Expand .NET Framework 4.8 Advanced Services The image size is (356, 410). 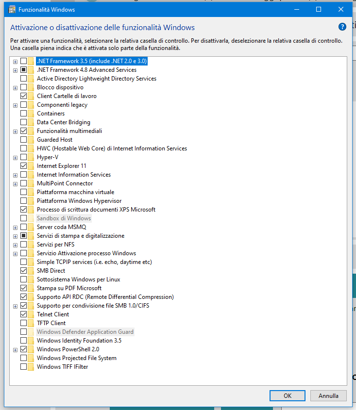pyautogui.click(x=15, y=71)
